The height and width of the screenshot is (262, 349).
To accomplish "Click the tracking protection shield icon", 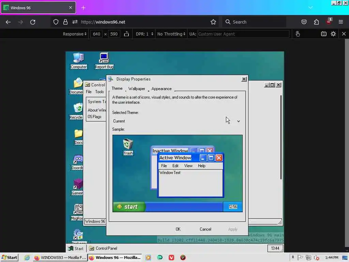I will click(56, 22).
